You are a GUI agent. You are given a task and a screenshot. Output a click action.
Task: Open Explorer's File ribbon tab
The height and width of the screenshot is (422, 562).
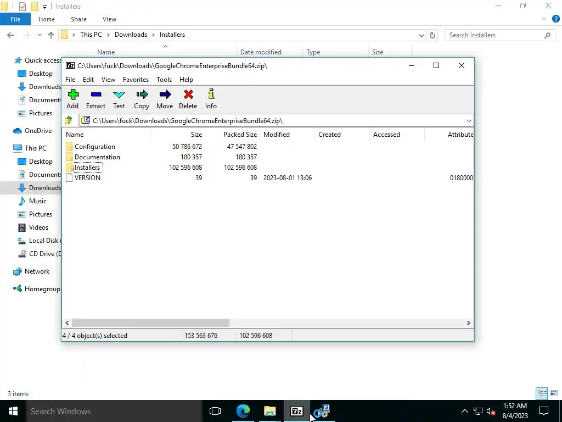tap(15, 19)
